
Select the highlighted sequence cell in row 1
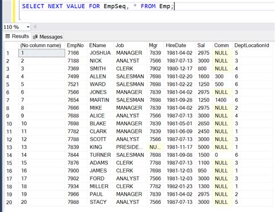[42, 53]
